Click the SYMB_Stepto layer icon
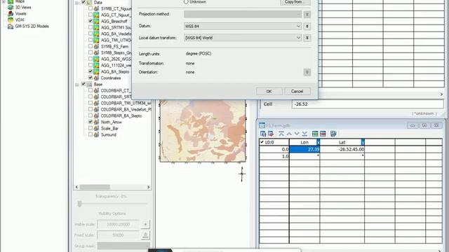 [96, 52]
